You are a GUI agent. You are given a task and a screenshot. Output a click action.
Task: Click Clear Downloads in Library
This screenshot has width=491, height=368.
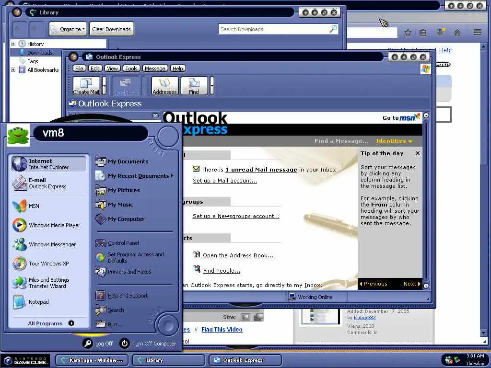pyautogui.click(x=111, y=29)
